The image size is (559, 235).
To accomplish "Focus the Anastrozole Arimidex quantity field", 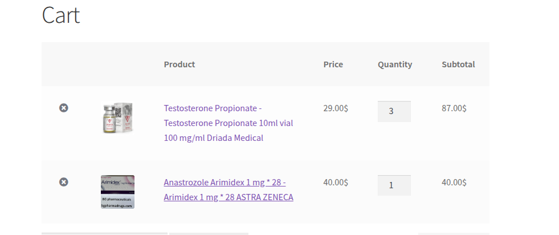I will (394, 185).
